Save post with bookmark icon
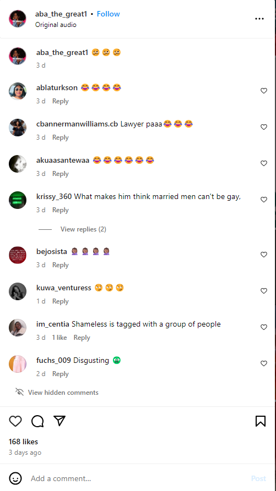This screenshot has width=276, height=491. [x=261, y=421]
